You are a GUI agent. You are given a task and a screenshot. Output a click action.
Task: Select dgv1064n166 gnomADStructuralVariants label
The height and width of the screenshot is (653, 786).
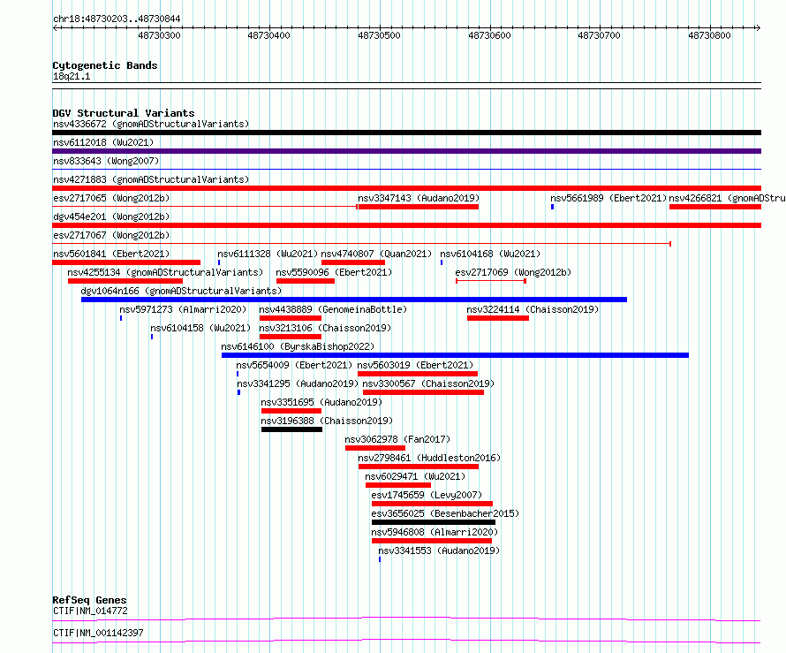tap(181, 291)
